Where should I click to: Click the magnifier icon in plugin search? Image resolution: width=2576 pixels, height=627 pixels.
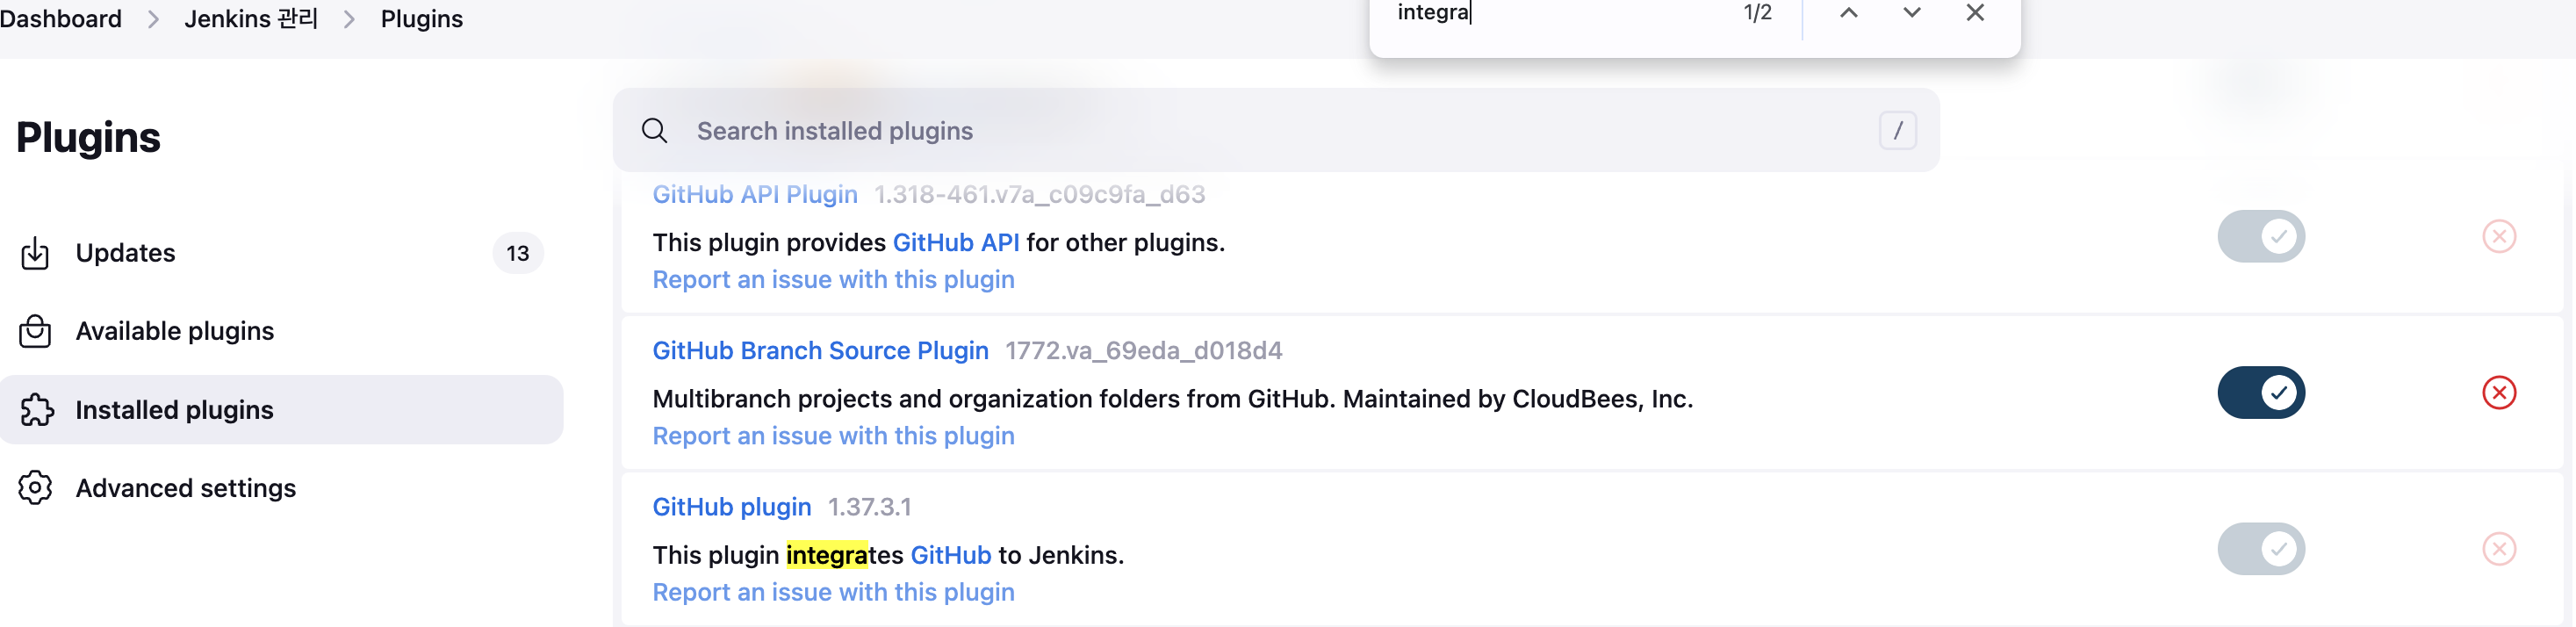(655, 131)
